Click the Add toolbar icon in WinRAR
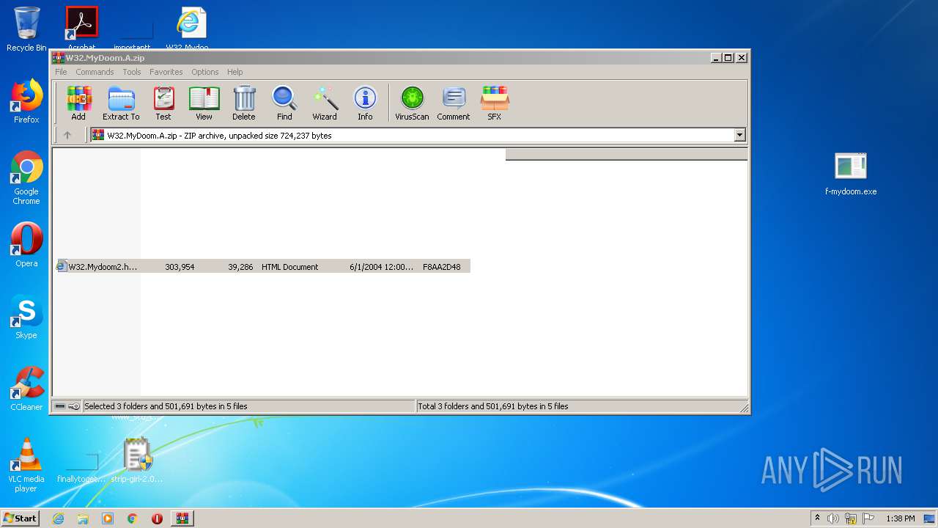938x528 pixels. pyautogui.click(x=78, y=103)
